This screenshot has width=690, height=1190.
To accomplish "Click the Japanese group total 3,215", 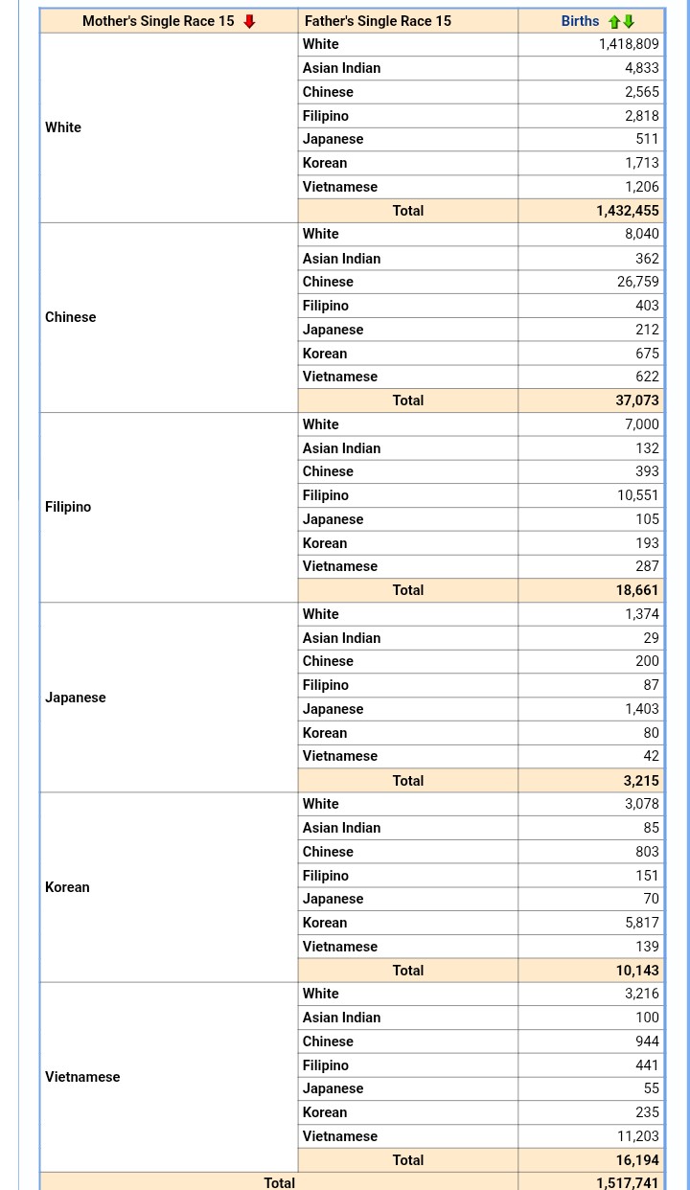I will point(641,781).
